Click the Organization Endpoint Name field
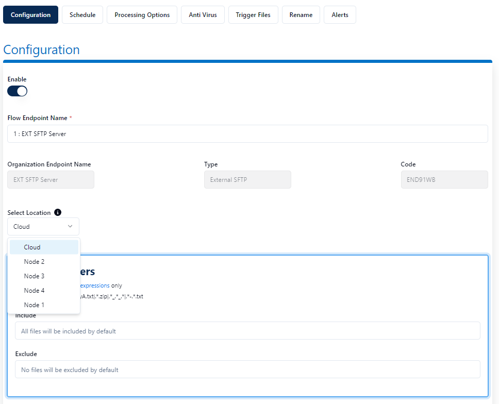 [x=51, y=180]
